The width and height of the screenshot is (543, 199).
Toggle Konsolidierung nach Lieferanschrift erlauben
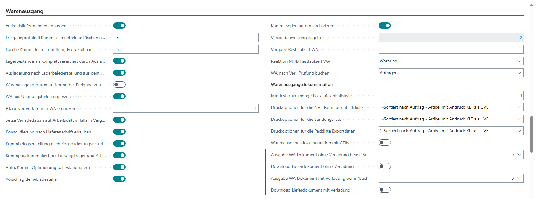point(119,132)
